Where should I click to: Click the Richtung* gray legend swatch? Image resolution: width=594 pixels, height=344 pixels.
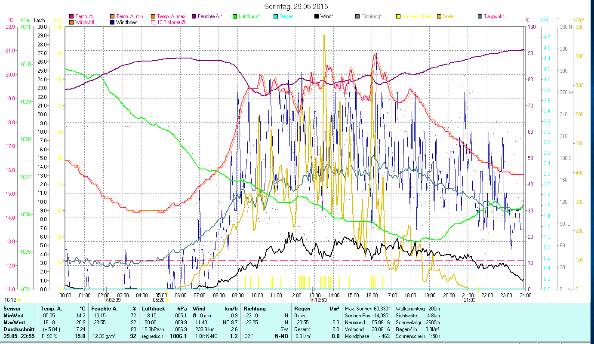pyautogui.click(x=357, y=16)
